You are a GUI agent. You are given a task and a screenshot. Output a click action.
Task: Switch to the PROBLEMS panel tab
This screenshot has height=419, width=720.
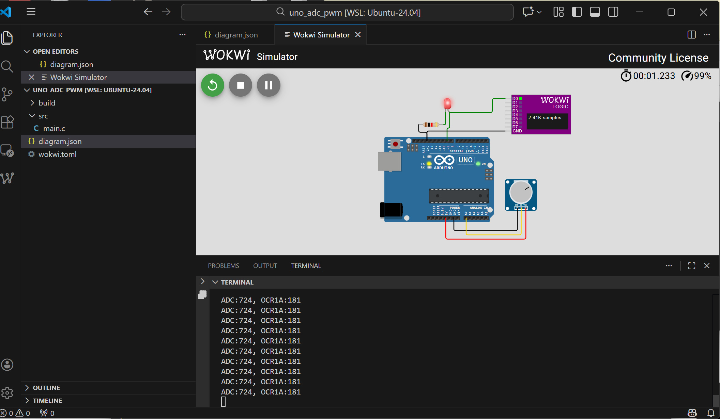224,265
